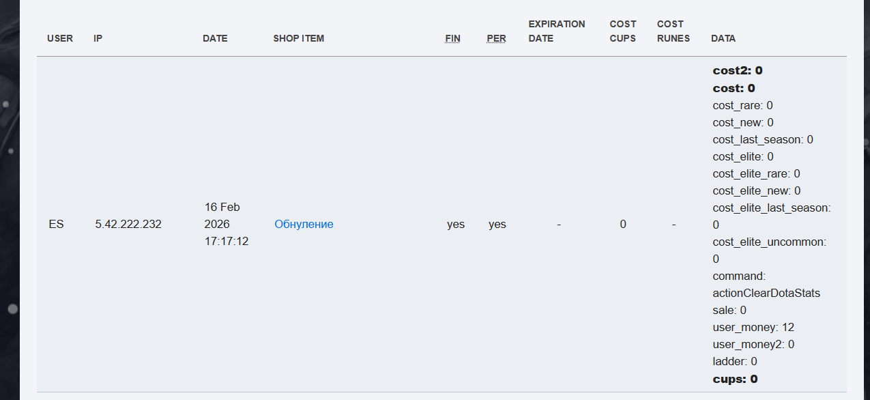Click the IP column header
The width and height of the screenshot is (870, 400).
[98, 38]
